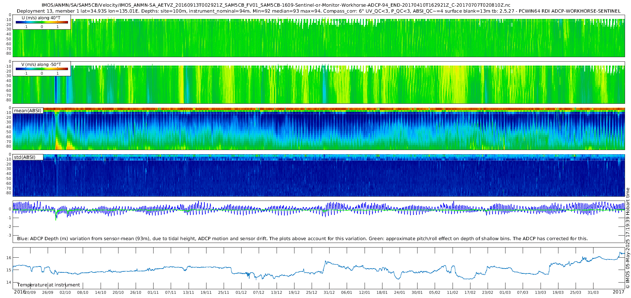Click the "Temperature at instrument" label
The width and height of the screenshot is (631, 298).
click(48, 285)
